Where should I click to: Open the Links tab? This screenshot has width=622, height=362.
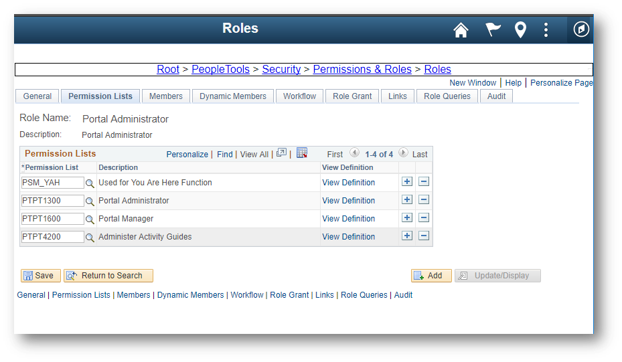(x=398, y=96)
